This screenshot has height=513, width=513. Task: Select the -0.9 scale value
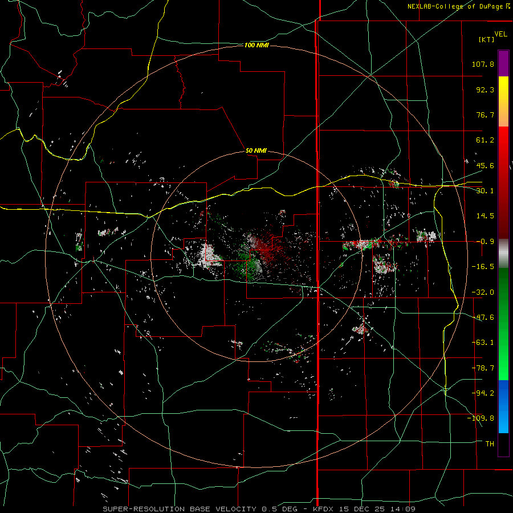(x=485, y=242)
